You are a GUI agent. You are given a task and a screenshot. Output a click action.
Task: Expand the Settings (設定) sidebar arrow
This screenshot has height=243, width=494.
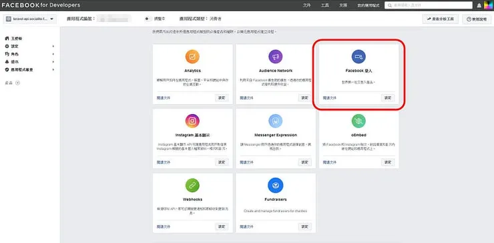pyautogui.click(x=53, y=46)
